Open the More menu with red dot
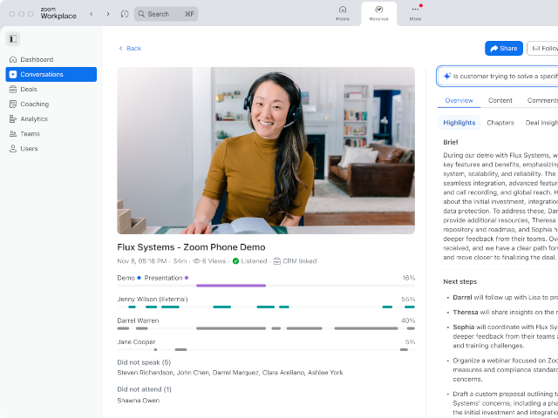 click(415, 14)
